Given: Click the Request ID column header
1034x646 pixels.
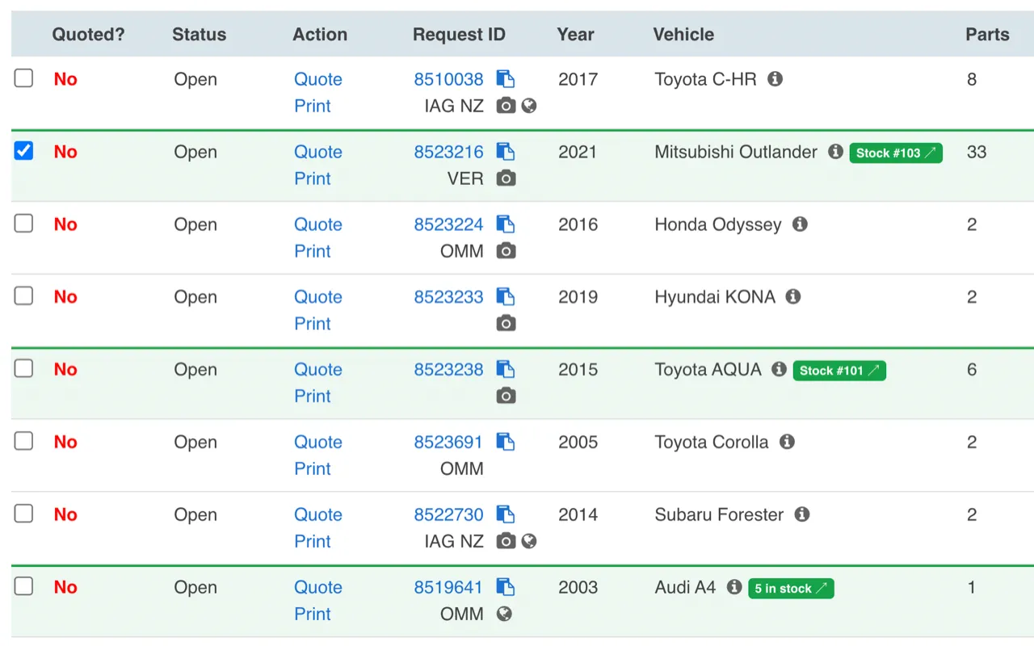Looking at the screenshot, I should click(x=459, y=35).
